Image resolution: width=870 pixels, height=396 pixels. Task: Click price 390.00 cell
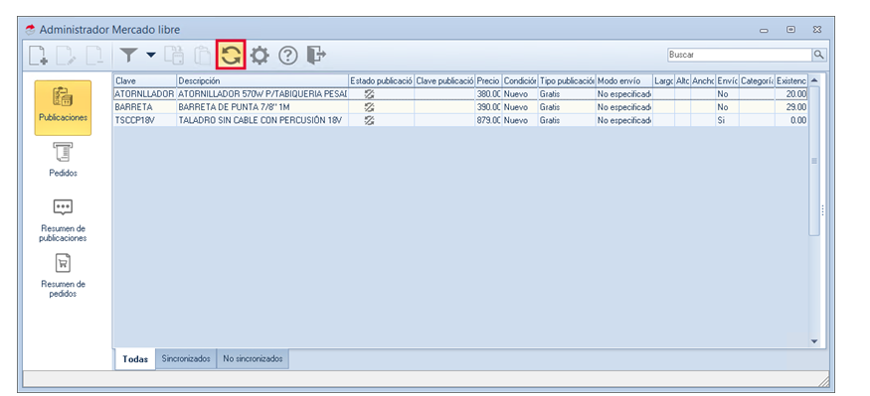488,107
